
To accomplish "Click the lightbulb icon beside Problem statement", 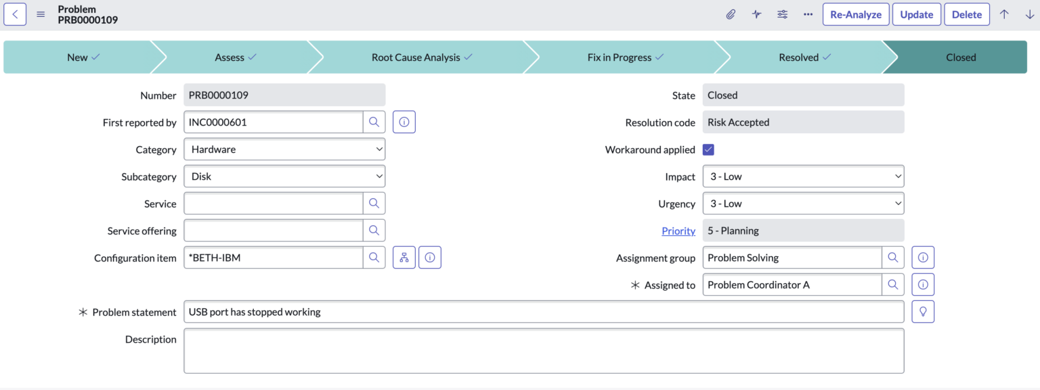I will pos(923,311).
